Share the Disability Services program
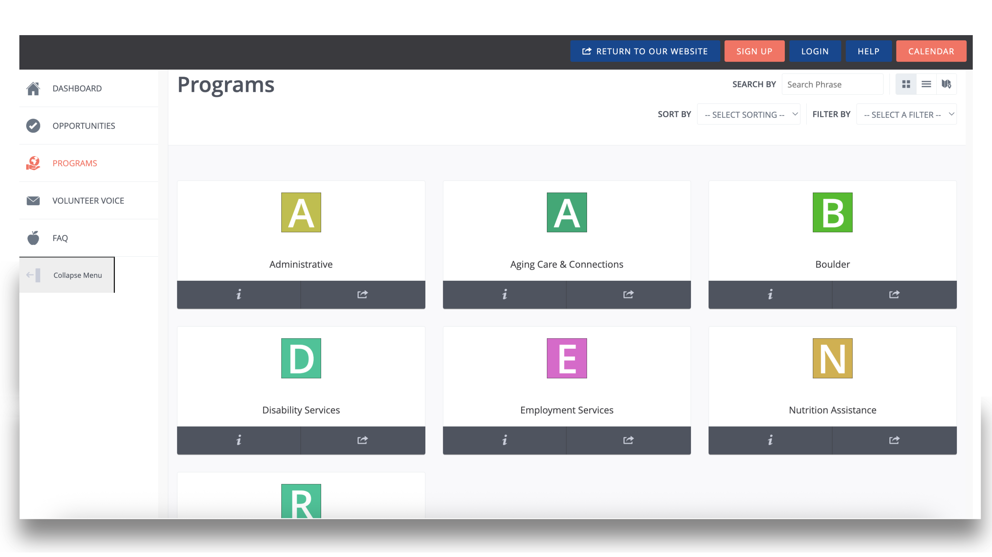 tap(362, 440)
